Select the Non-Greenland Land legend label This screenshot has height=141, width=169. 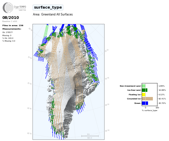pyautogui.click(x=130, y=86)
